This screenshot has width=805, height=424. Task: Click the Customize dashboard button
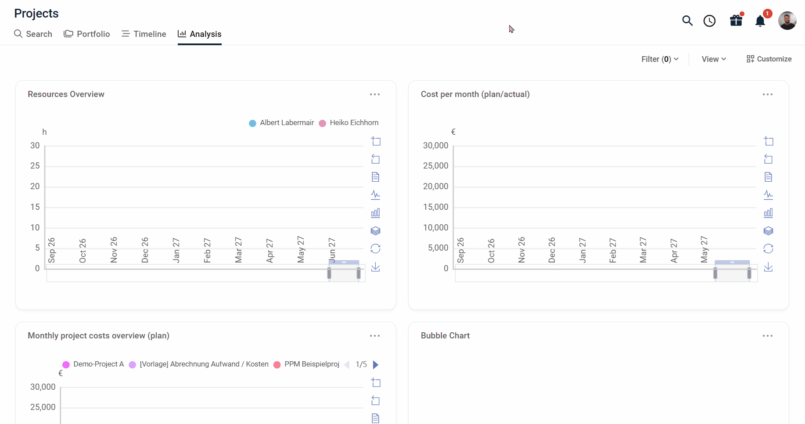[769, 59]
